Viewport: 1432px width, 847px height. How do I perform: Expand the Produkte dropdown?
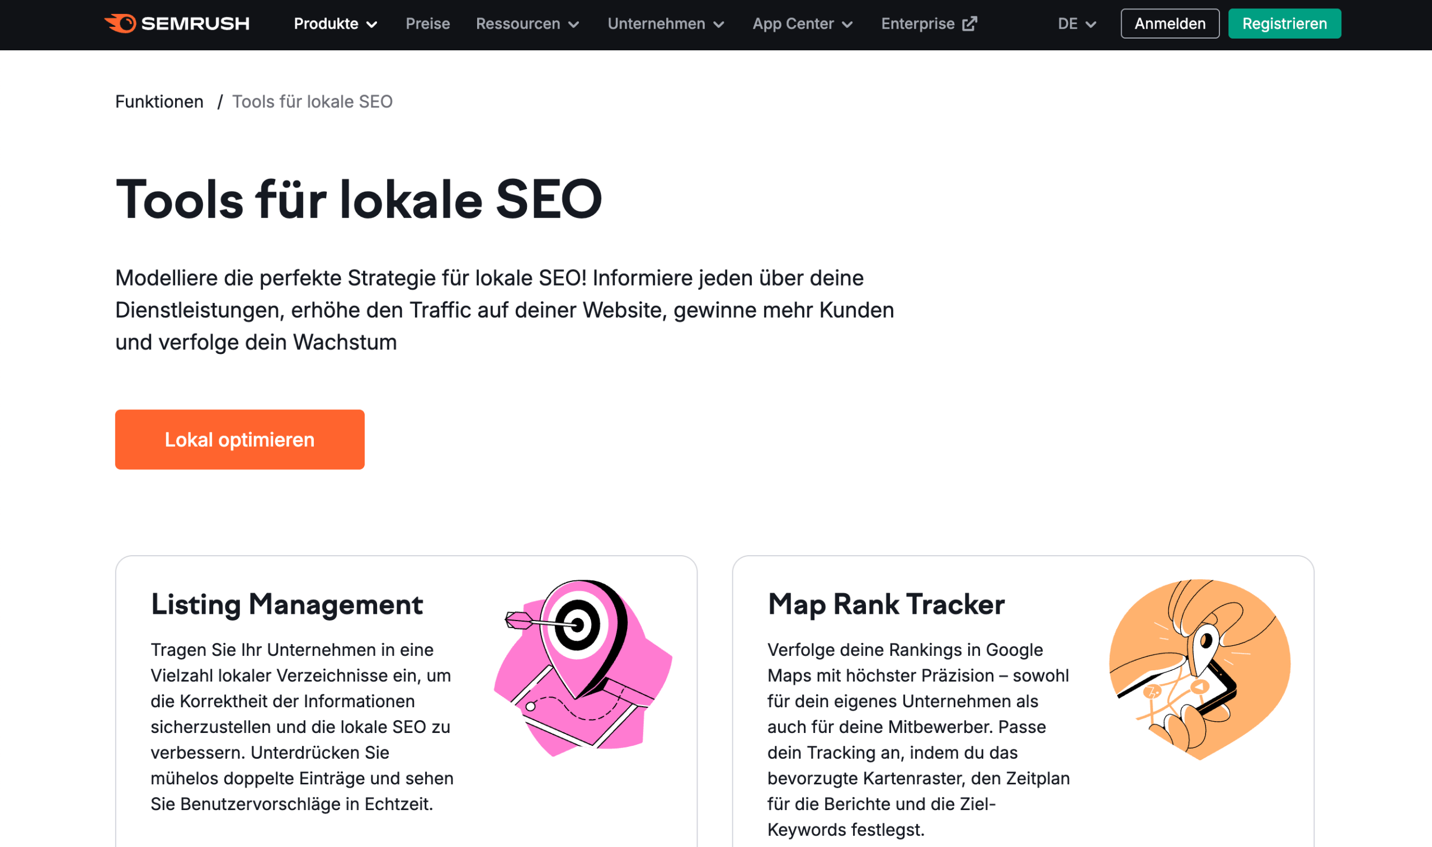[x=335, y=23]
